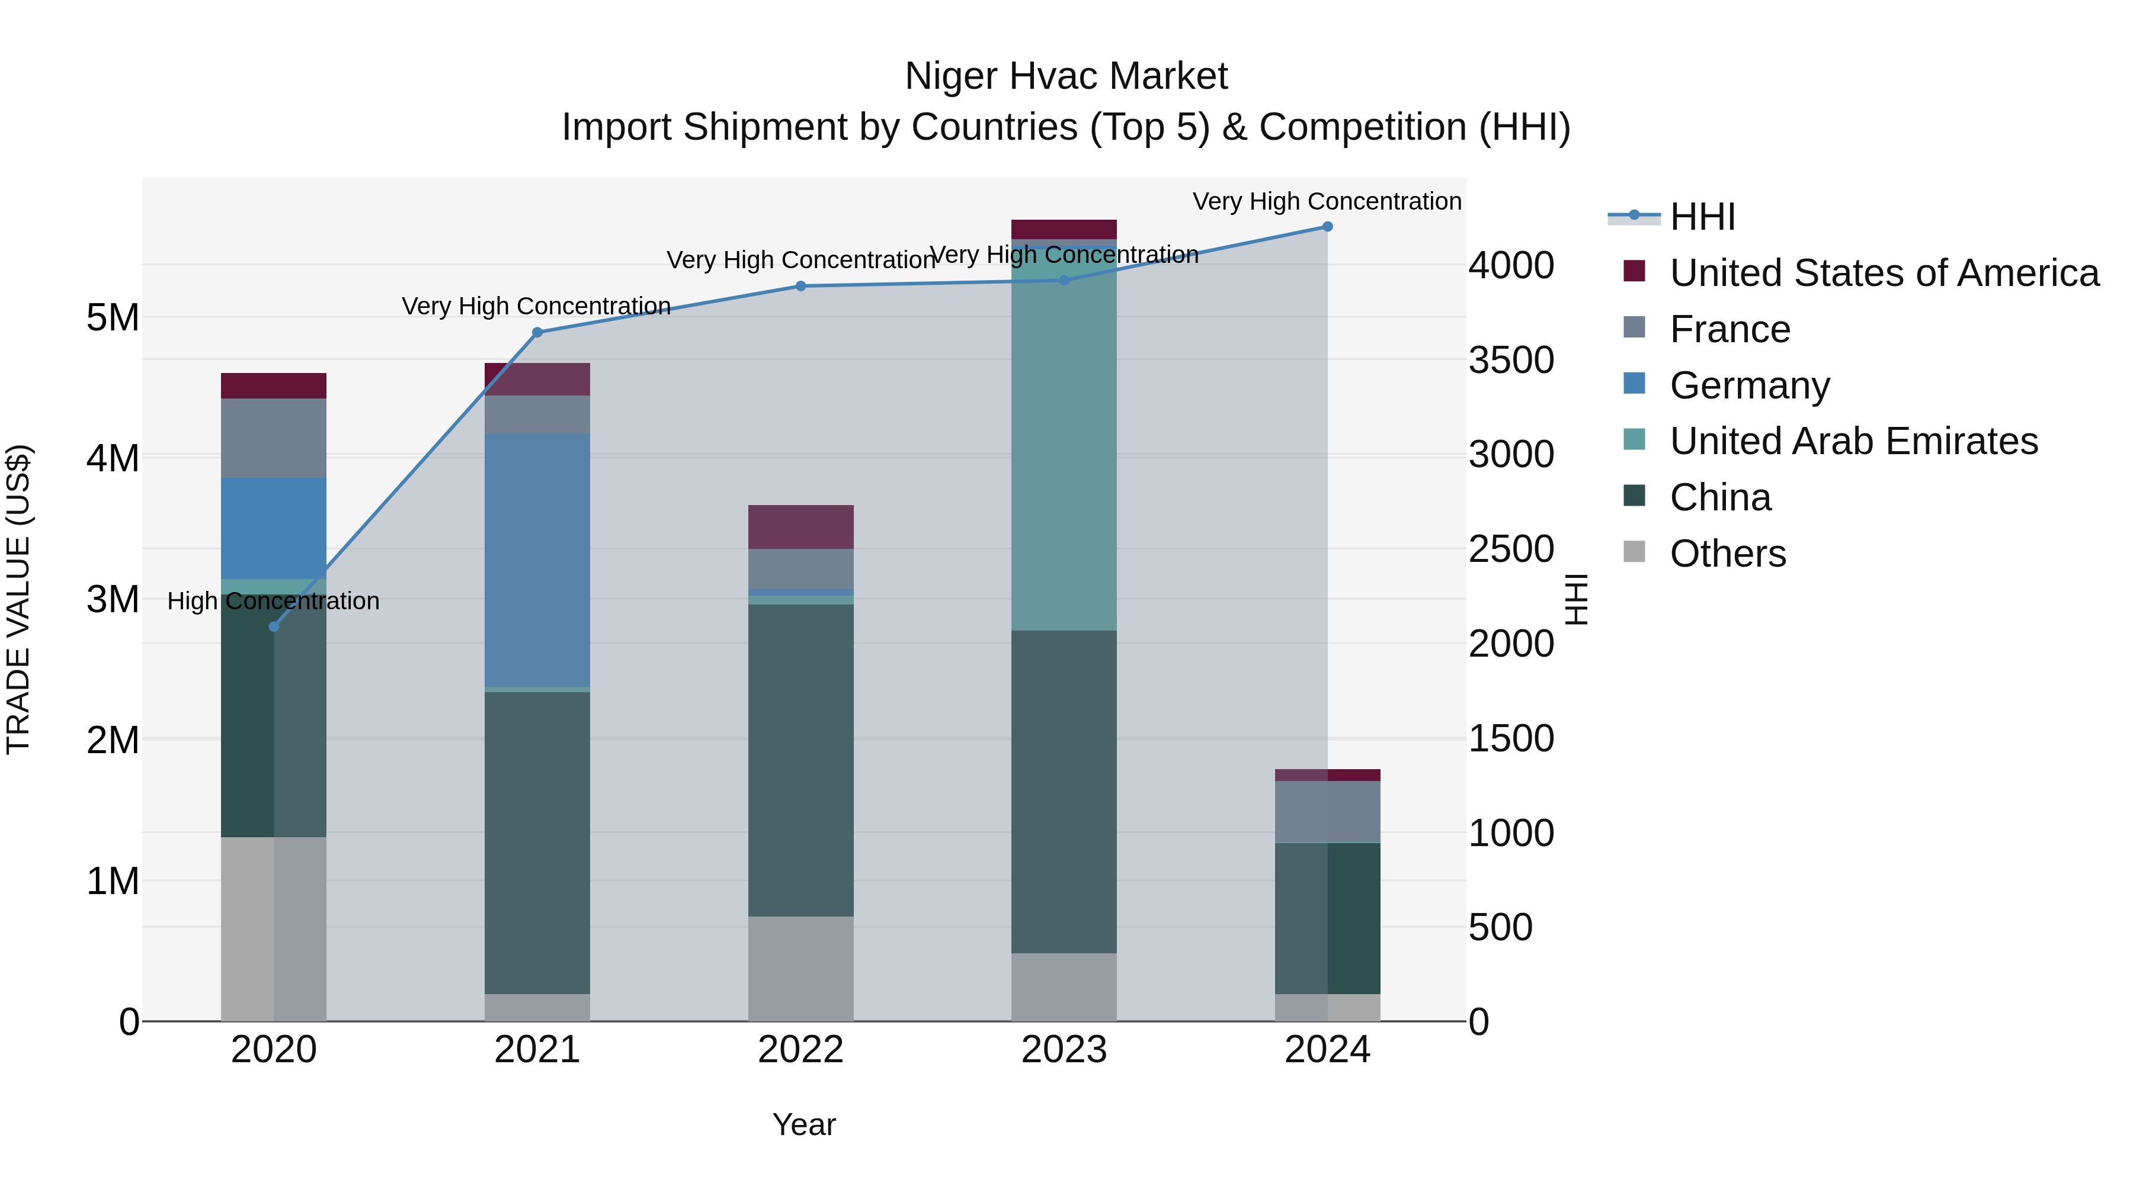Click the United States maroon legend swatch

[1634, 271]
